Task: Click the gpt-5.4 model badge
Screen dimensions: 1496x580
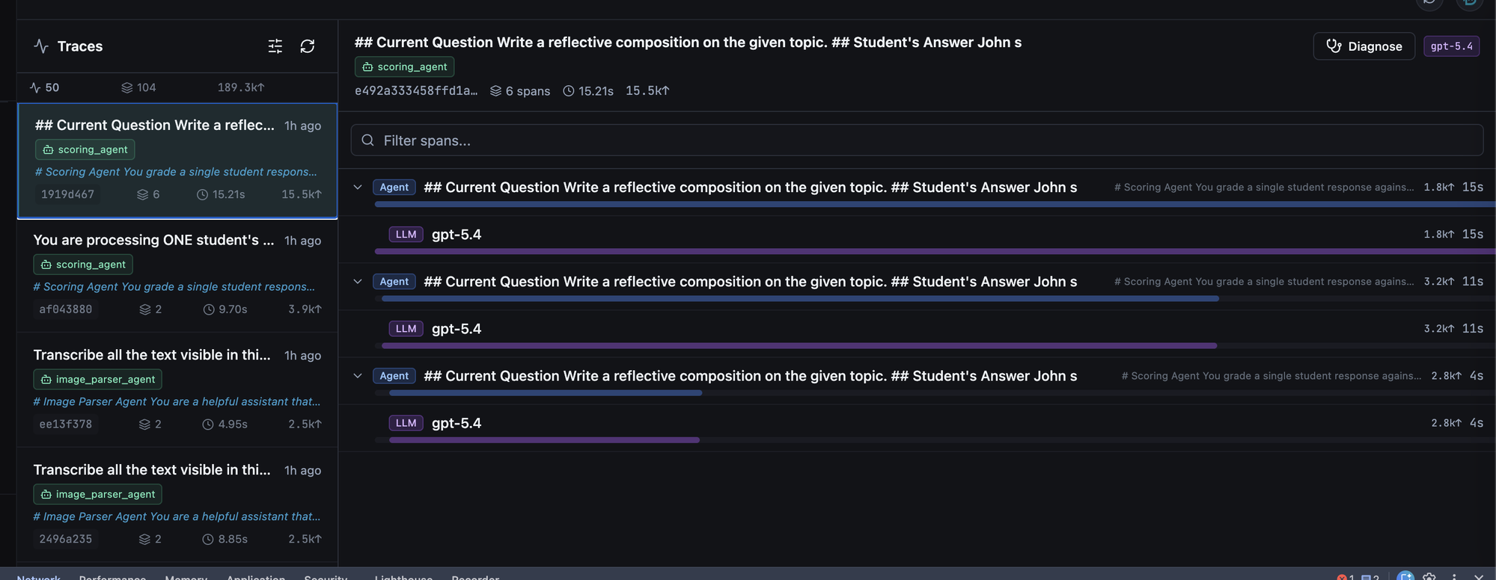Action: (x=1451, y=46)
